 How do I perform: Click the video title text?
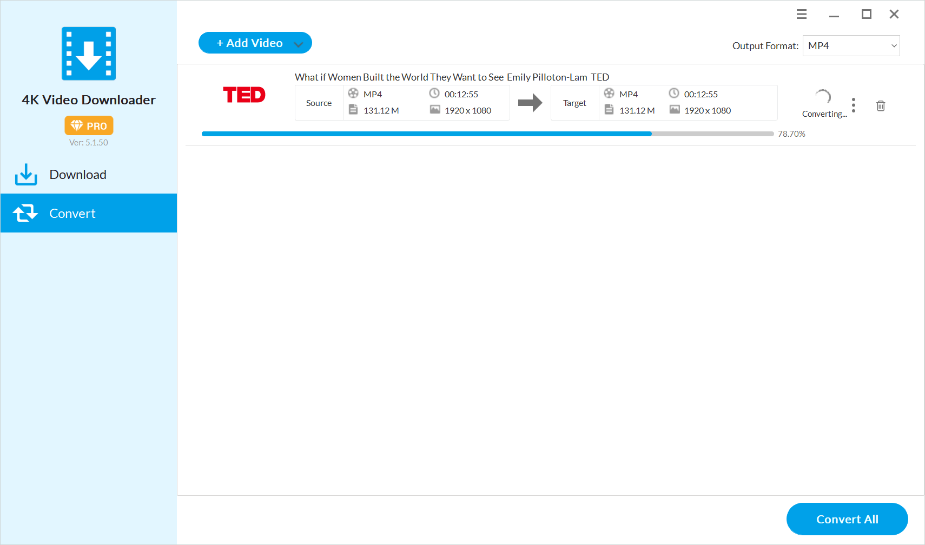[x=452, y=77]
